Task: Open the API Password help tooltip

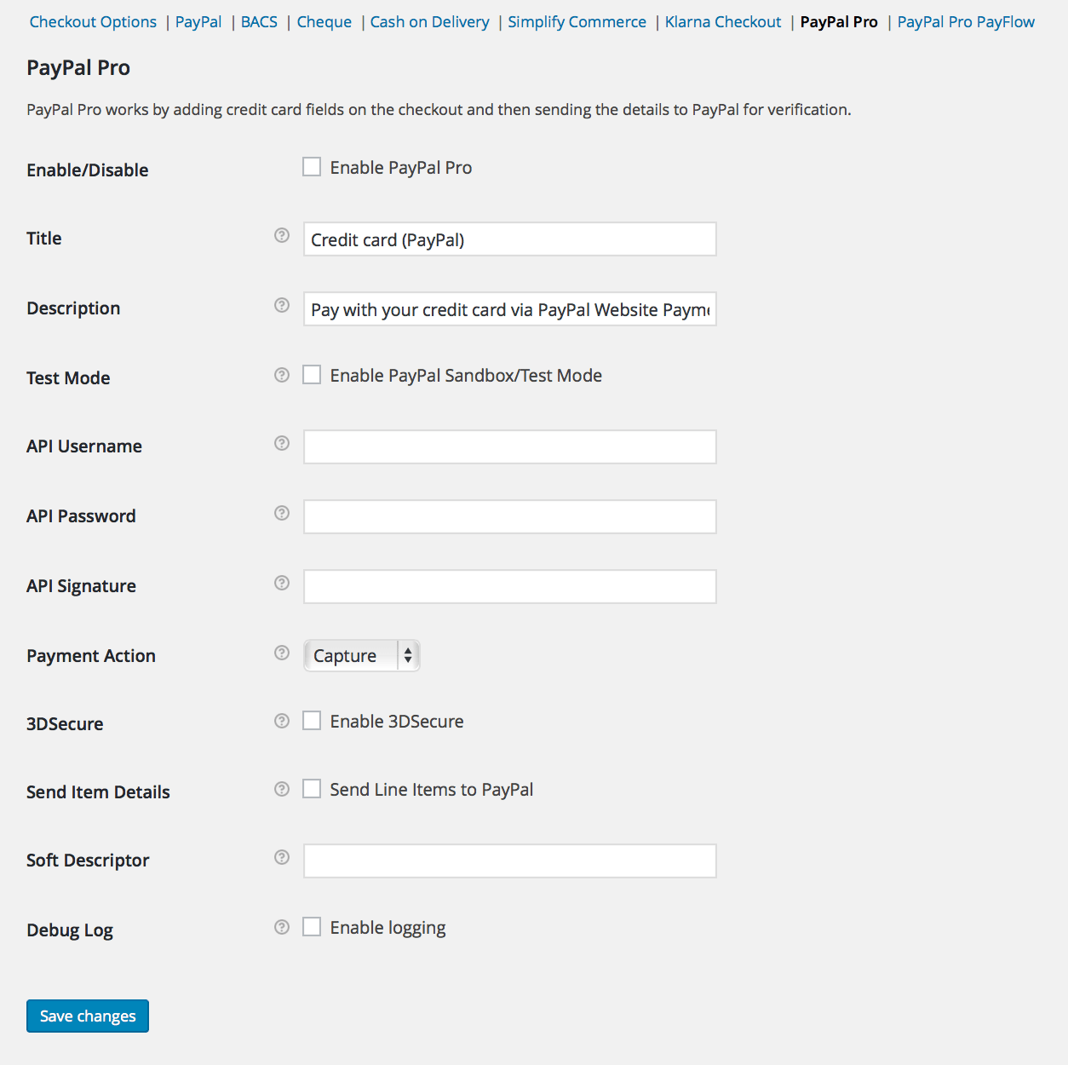Action: click(281, 513)
